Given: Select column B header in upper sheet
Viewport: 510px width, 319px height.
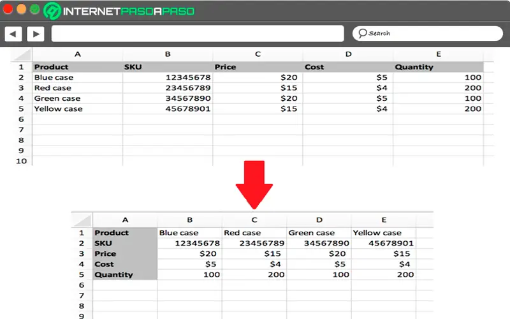Looking at the screenshot, I should coord(168,54).
